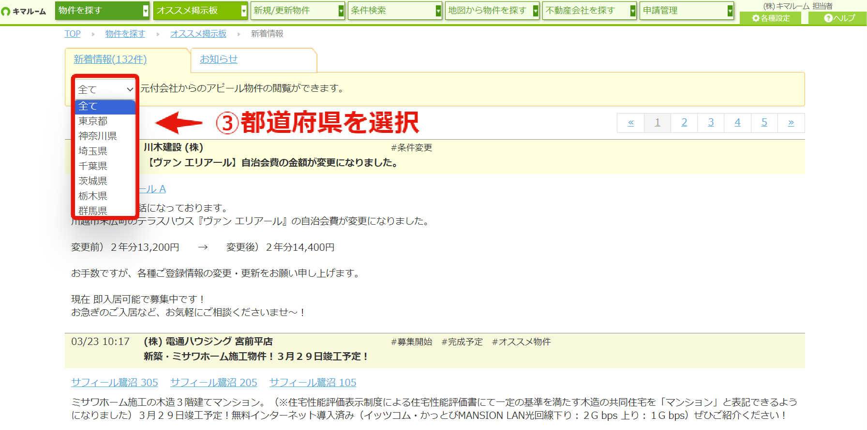Click the 新築・ミサワホーム施工物件 headline
Screen dimensions: 867x430
coord(257,357)
